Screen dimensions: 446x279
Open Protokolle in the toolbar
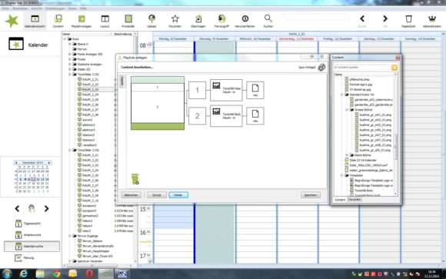pos(128,21)
